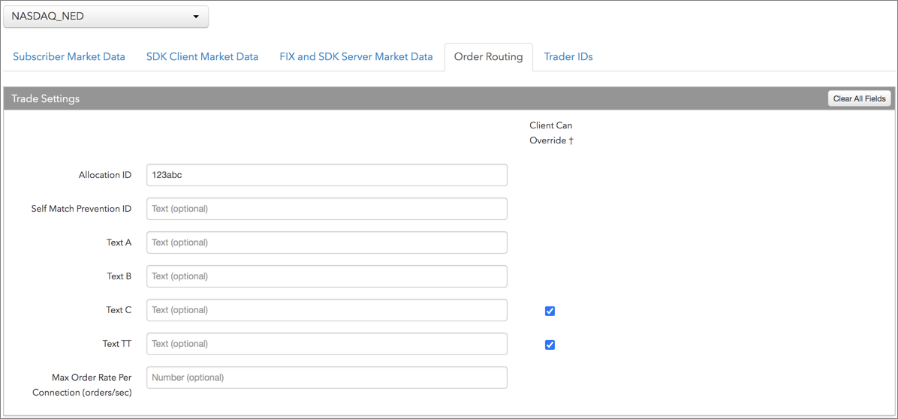Click the Max Order Rate Per Connection label

[82, 384]
